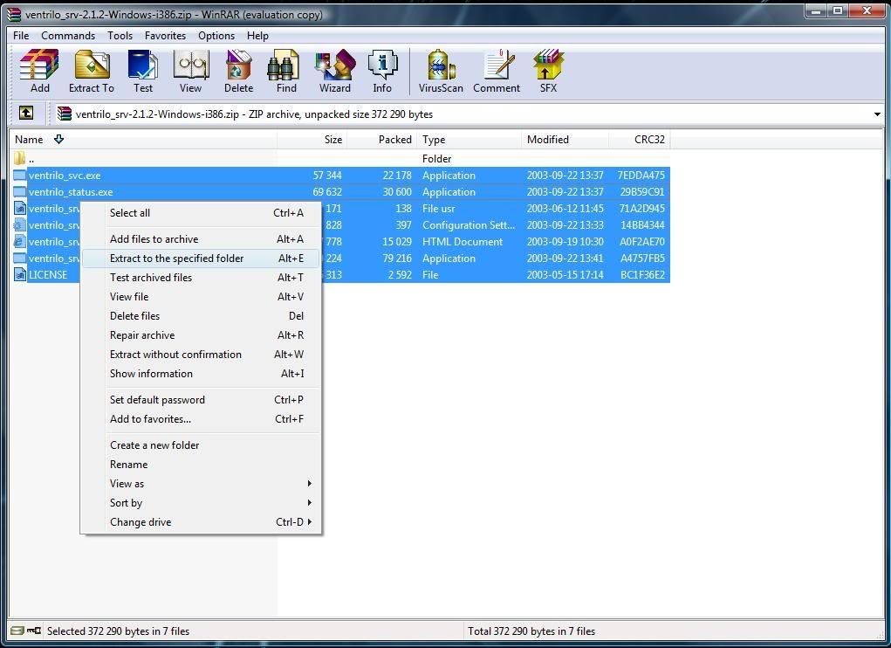Viewport: 891px width, 648px height.
Task: Go up one level with the arrow icon
Action: coord(26,114)
